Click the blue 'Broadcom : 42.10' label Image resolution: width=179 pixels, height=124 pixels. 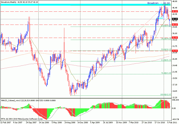click(x=159, y=3)
